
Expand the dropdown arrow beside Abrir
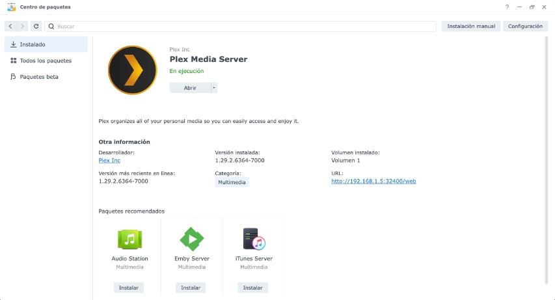point(214,88)
